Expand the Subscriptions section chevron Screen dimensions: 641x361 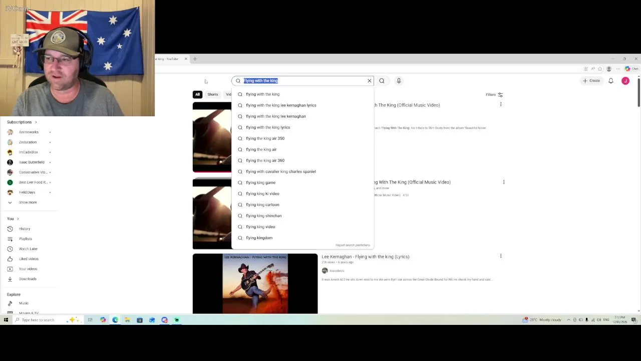(x=36, y=122)
